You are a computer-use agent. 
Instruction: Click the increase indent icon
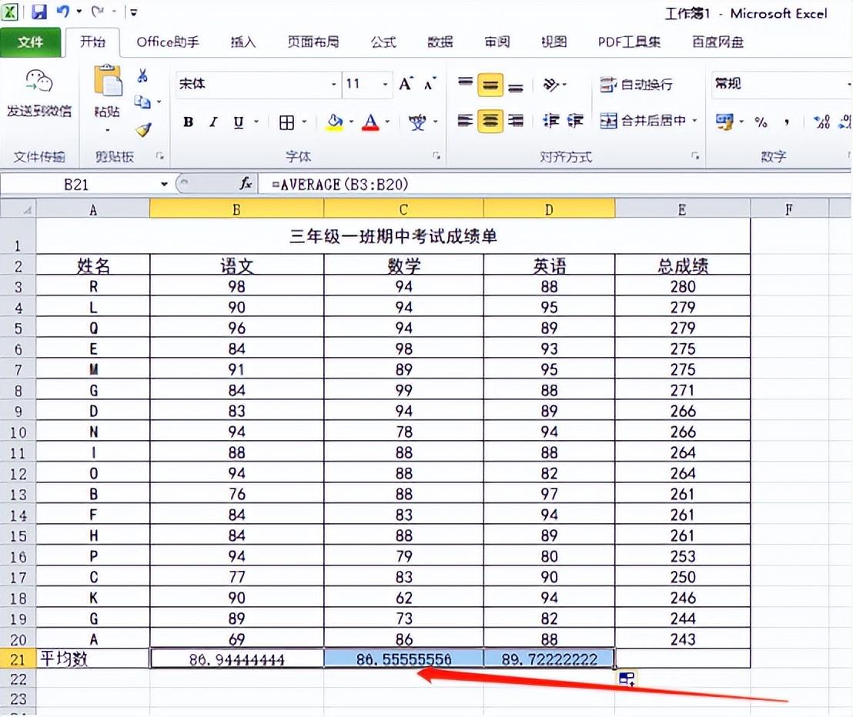(575, 121)
